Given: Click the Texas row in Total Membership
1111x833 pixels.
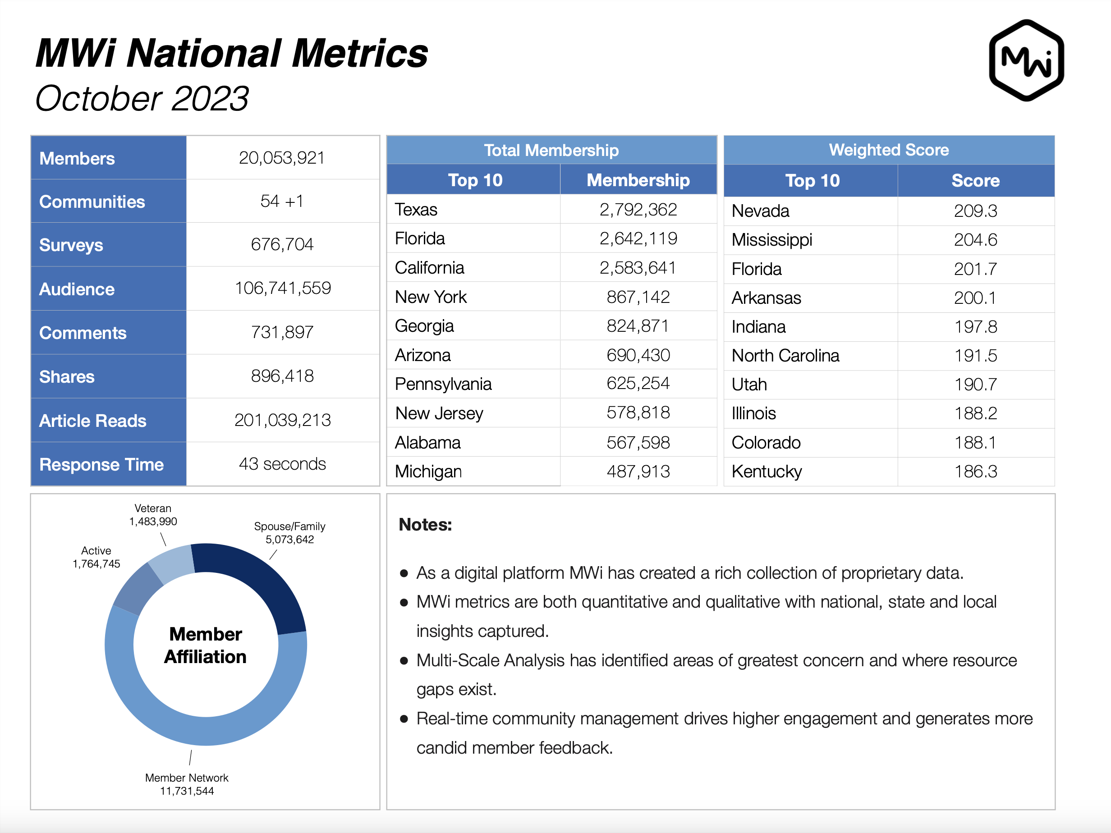Looking at the screenshot, I should coord(551,210).
